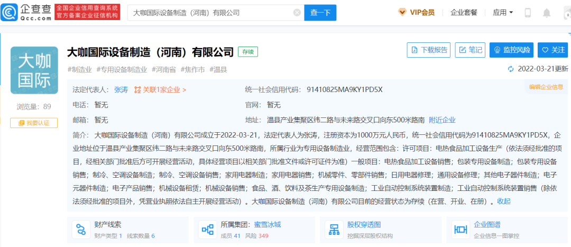
Task: Open the 财产线索 chain icon
Action: (x=81, y=230)
